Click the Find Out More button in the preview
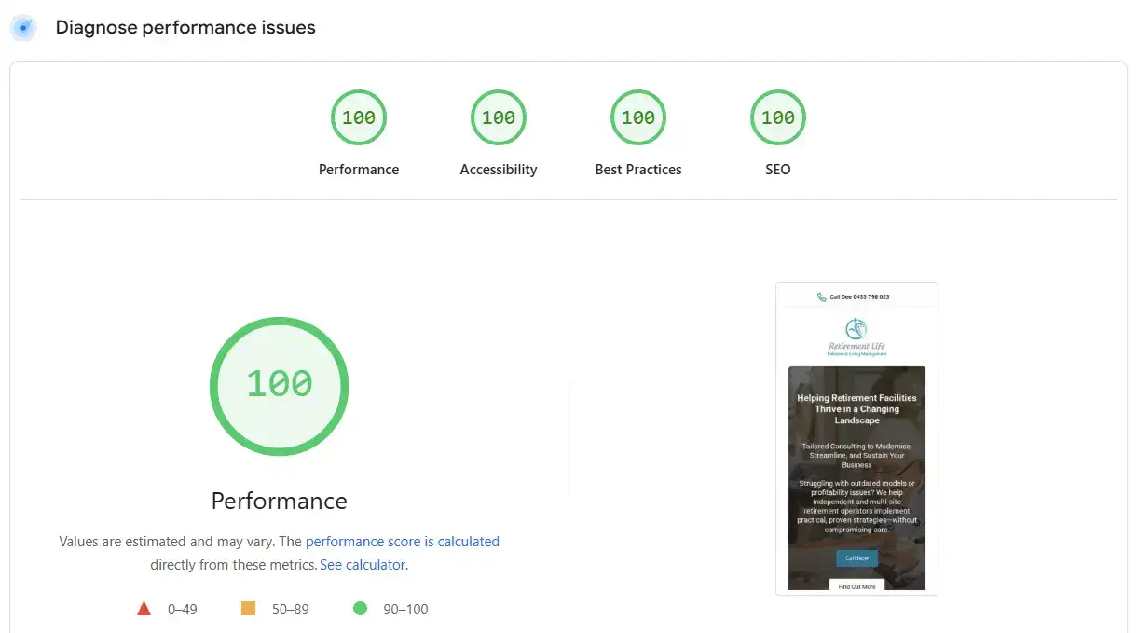The width and height of the screenshot is (1137, 633). (x=856, y=585)
